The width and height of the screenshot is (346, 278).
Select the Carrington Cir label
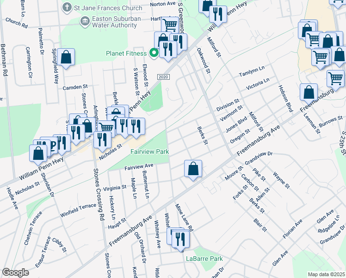29,62
